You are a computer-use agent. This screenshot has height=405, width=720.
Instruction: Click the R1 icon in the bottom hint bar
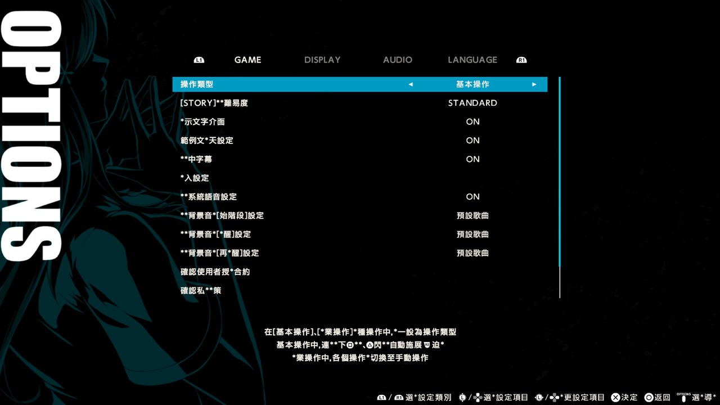399,398
